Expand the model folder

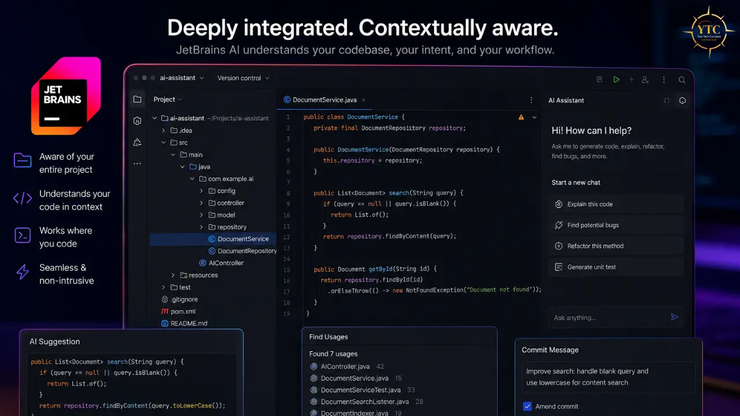tap(201, 215)
